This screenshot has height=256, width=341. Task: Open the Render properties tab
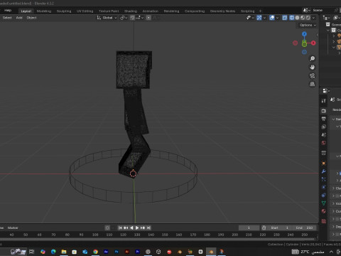324,111
